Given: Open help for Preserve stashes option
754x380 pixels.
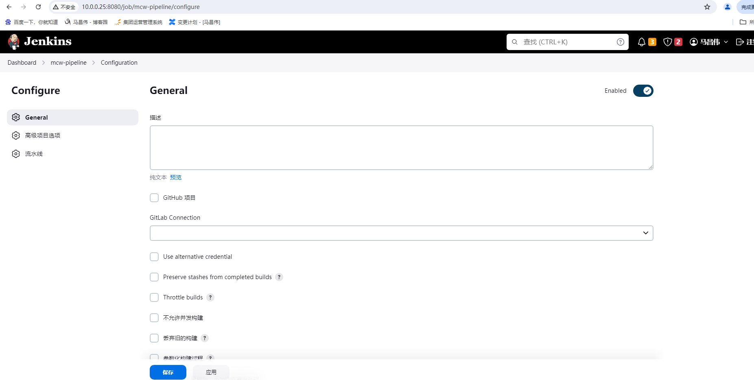Looking at the screenshot, I should click(x=279, y=277).
